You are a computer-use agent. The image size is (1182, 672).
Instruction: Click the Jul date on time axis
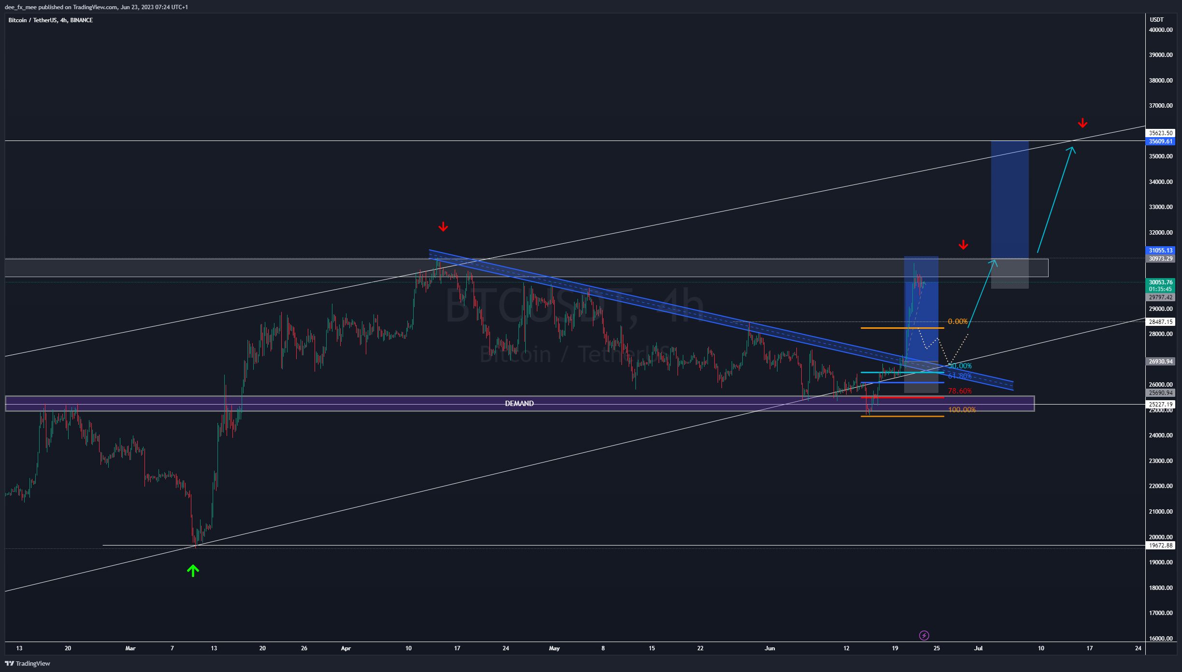pos(979,648)
